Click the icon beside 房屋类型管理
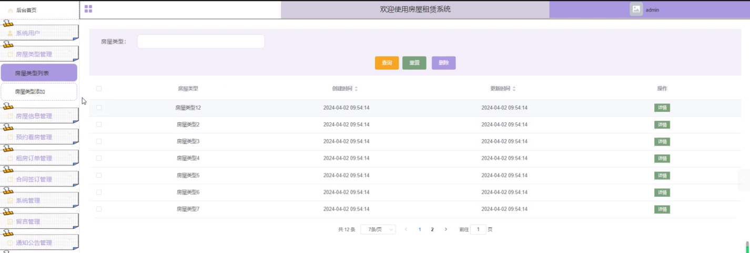This screenshot has width=750, height=253. pyautogui.click(x=10, y=54)
